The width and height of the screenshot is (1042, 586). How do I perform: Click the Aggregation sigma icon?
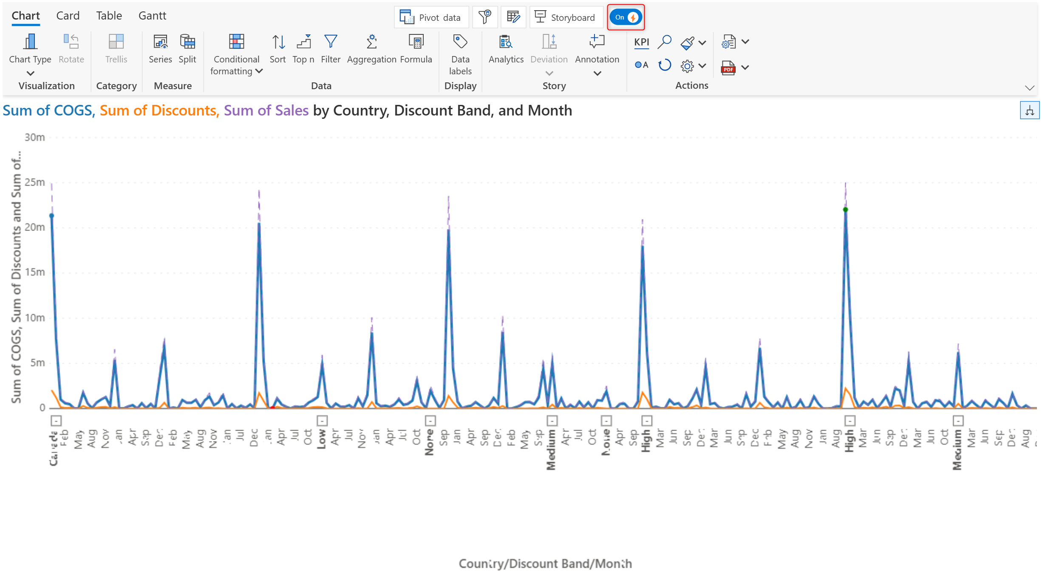(x=371, y=42)
